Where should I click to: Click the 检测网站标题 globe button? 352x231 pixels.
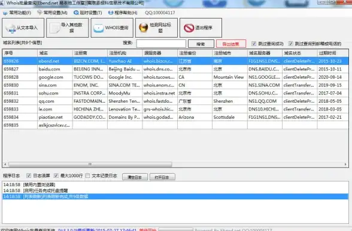156,27
